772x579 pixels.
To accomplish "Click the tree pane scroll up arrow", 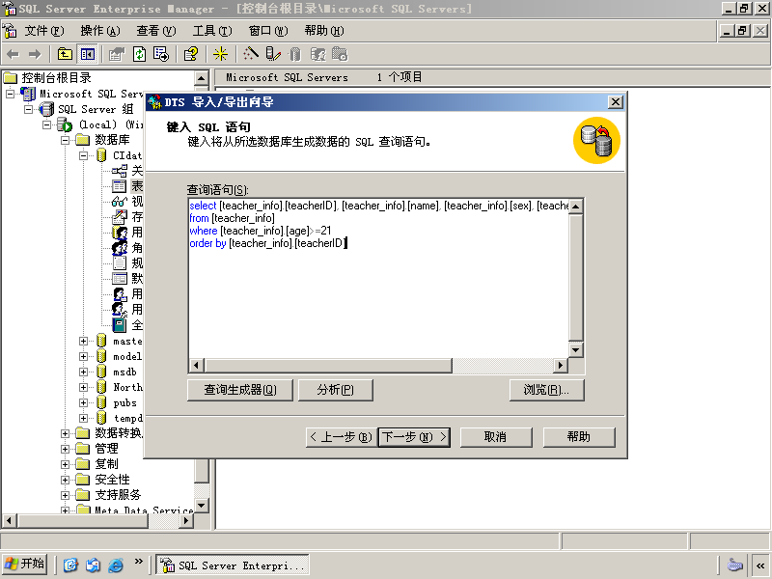I will pos(202,78).
